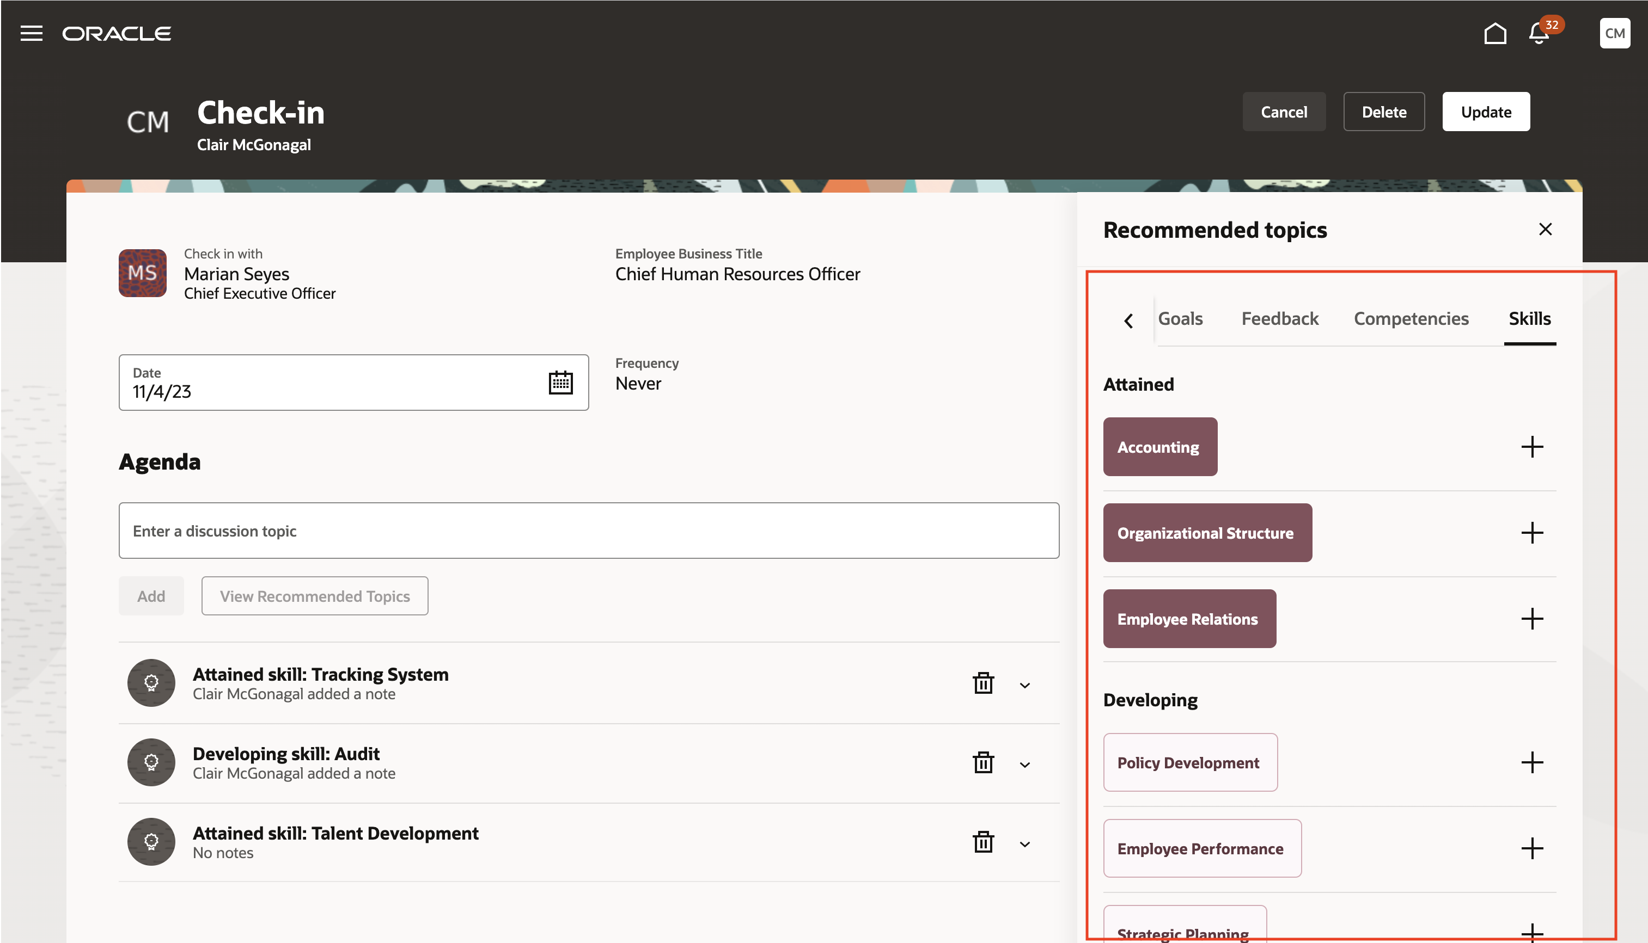Viewport: 1648px width, 943px height.
Task: Add Employee Performance to agenda
Action: [1532, 848]
